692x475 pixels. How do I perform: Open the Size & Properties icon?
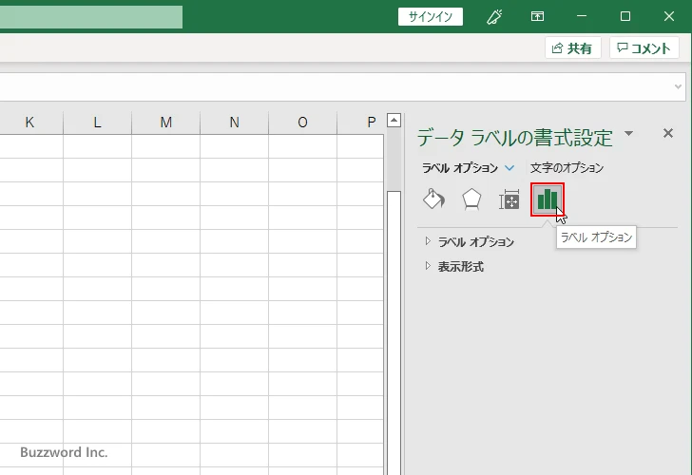(x=509, y=199)
